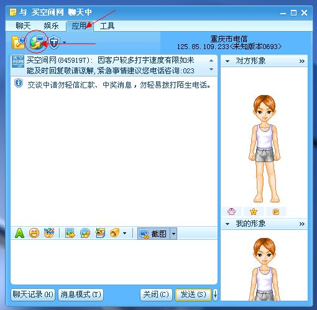
Task: Open the dropdown arrow beside 截图
Action: point(173,234)
